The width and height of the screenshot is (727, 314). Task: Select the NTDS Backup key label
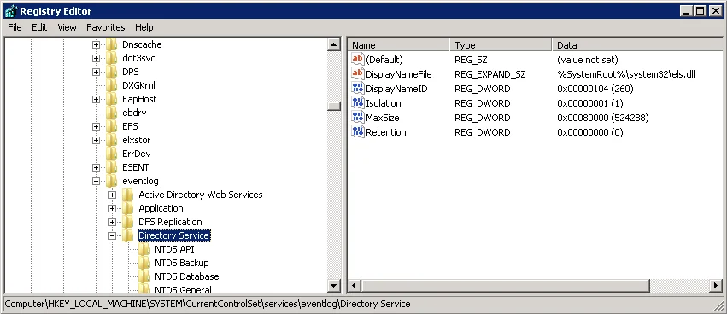tap(182, 263)
